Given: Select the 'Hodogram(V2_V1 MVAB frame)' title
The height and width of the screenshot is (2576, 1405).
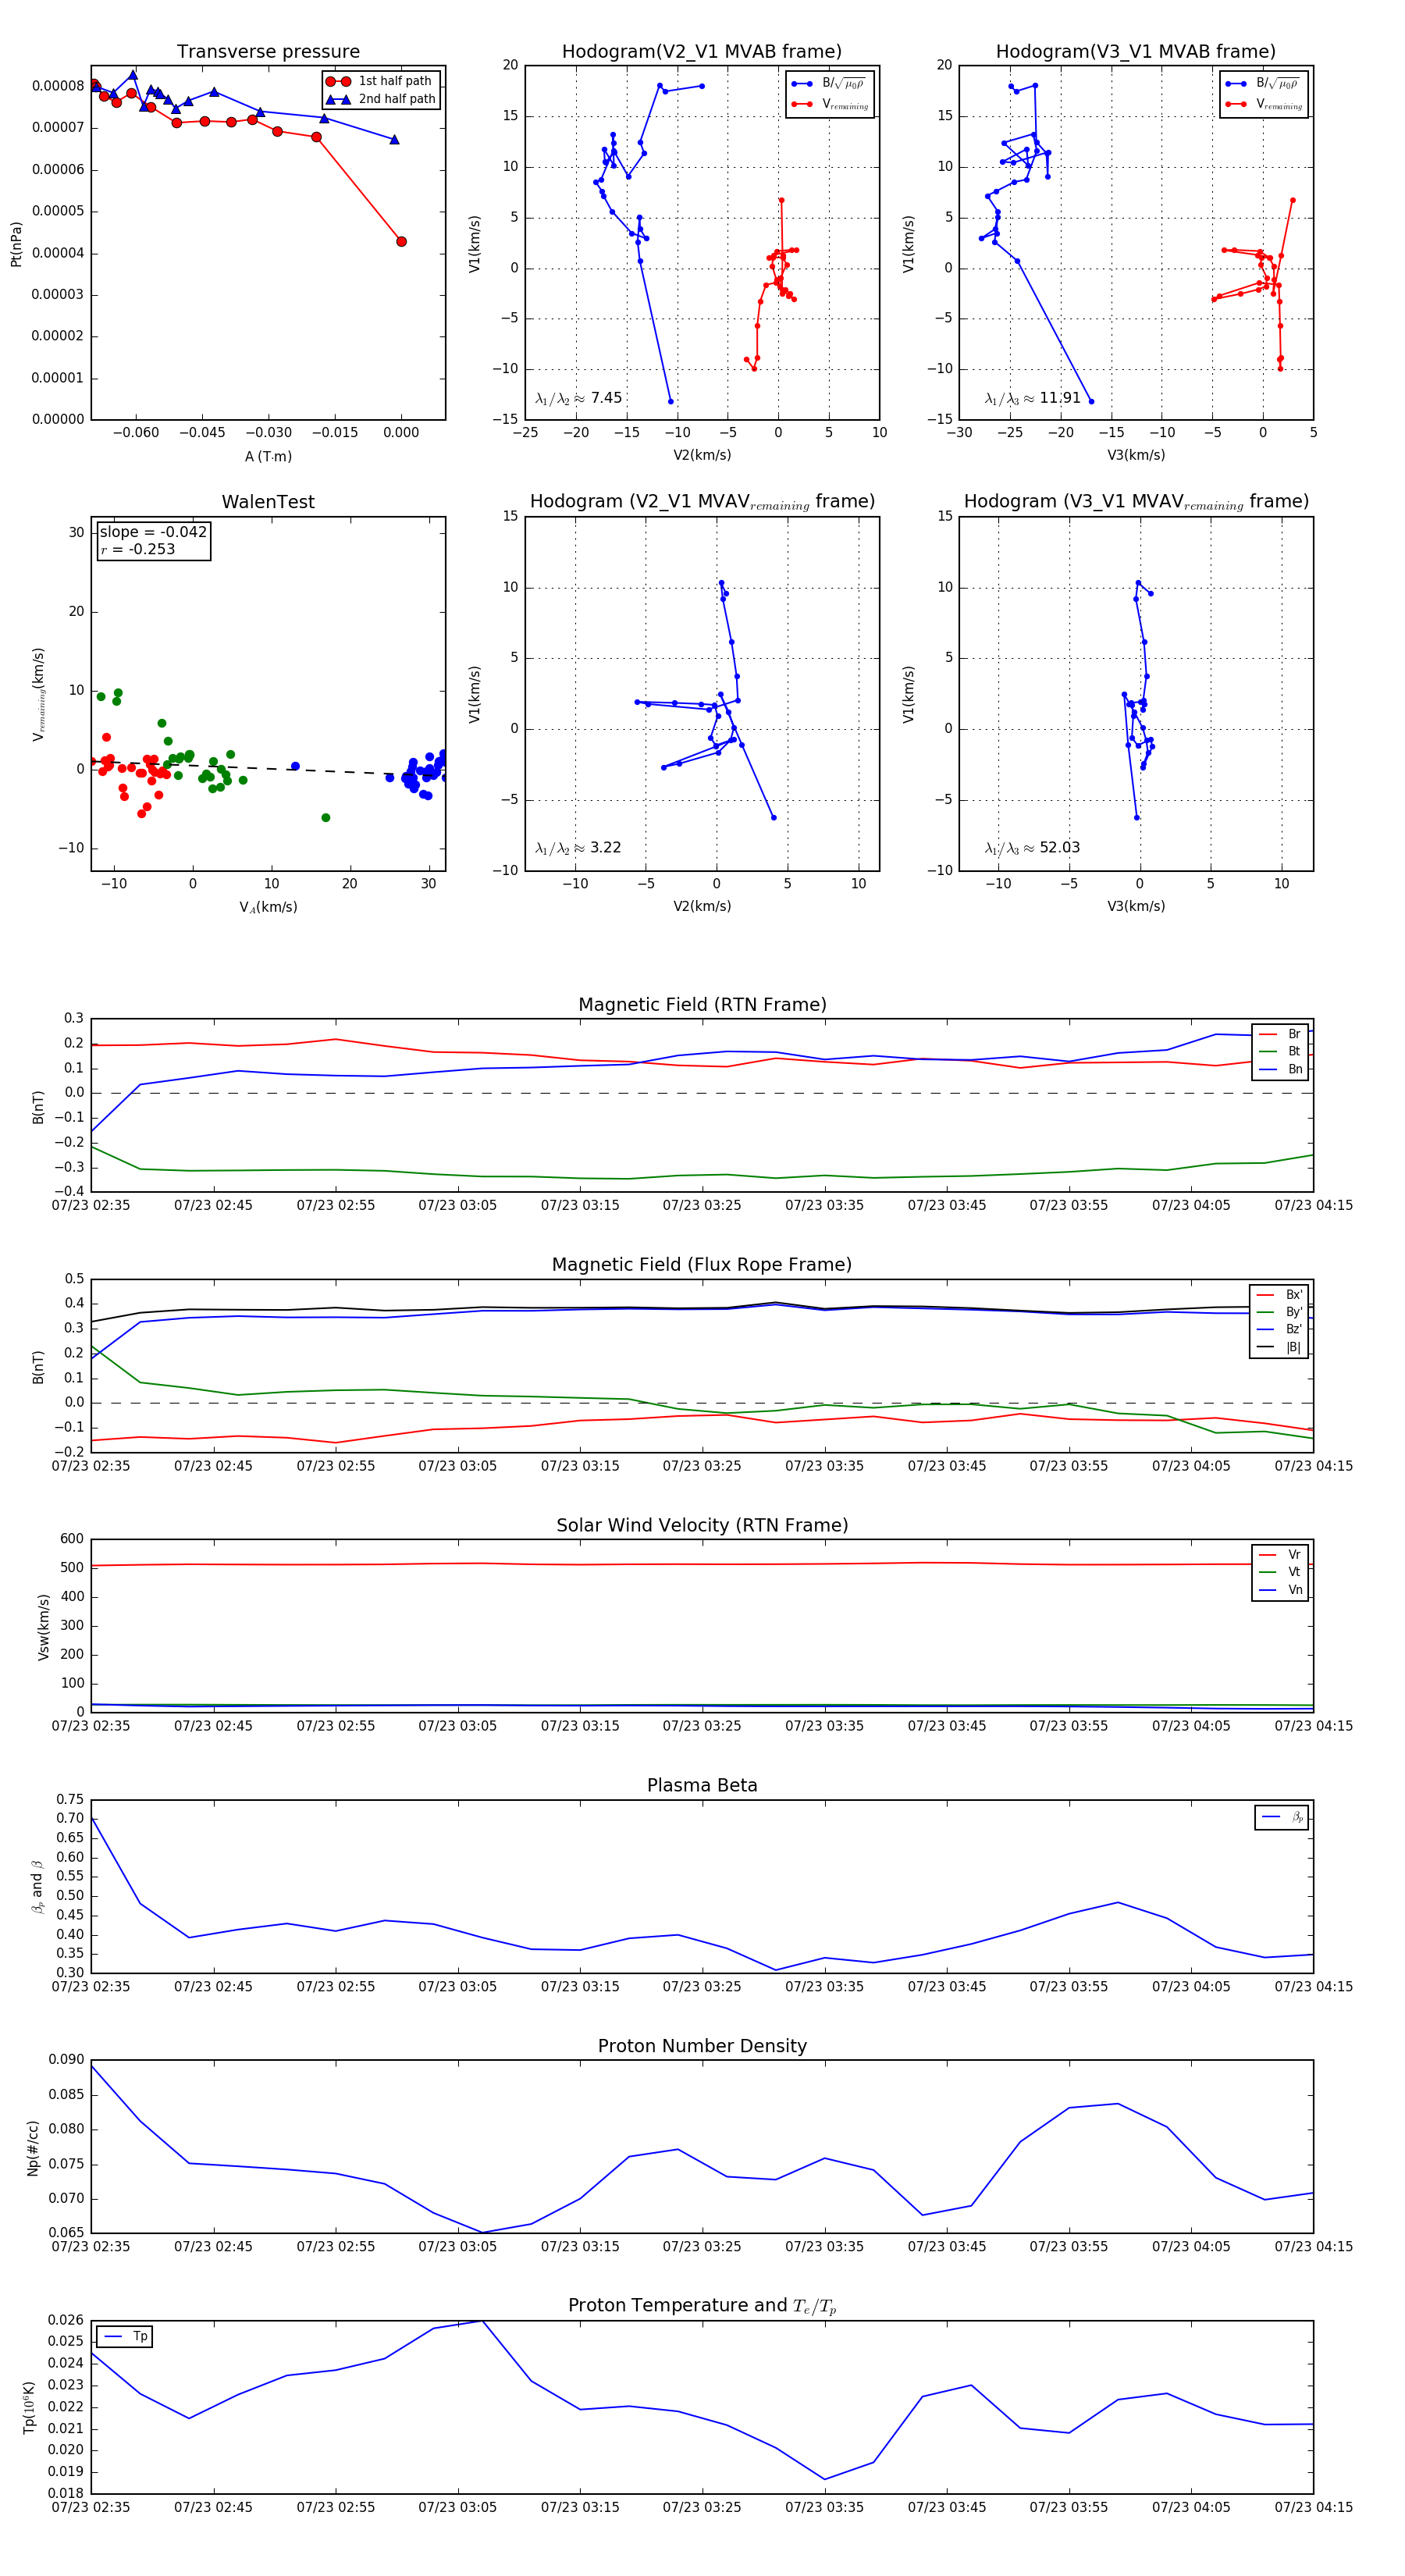Looking at the screenshot, I should pyautogui.click(x=702, y=52).
